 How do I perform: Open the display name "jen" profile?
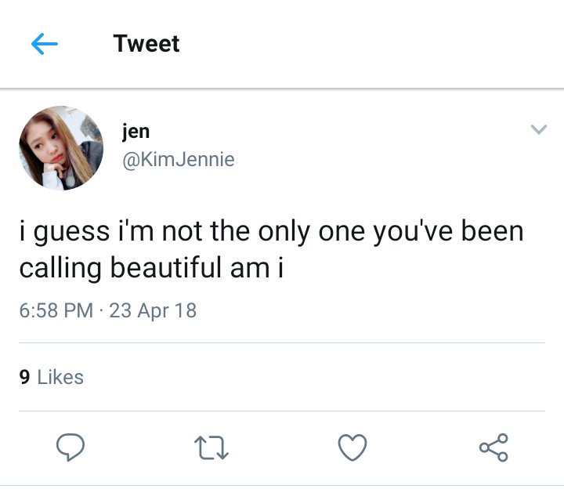(x=136, y=132)
